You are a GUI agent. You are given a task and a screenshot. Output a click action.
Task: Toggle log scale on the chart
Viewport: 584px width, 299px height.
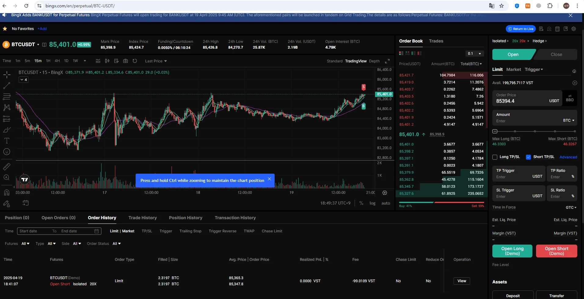pos(372,203)
